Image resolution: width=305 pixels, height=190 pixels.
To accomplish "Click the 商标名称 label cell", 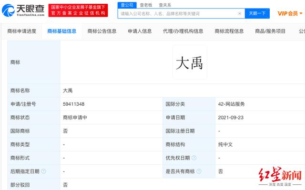I will click(x=34, y=90).
